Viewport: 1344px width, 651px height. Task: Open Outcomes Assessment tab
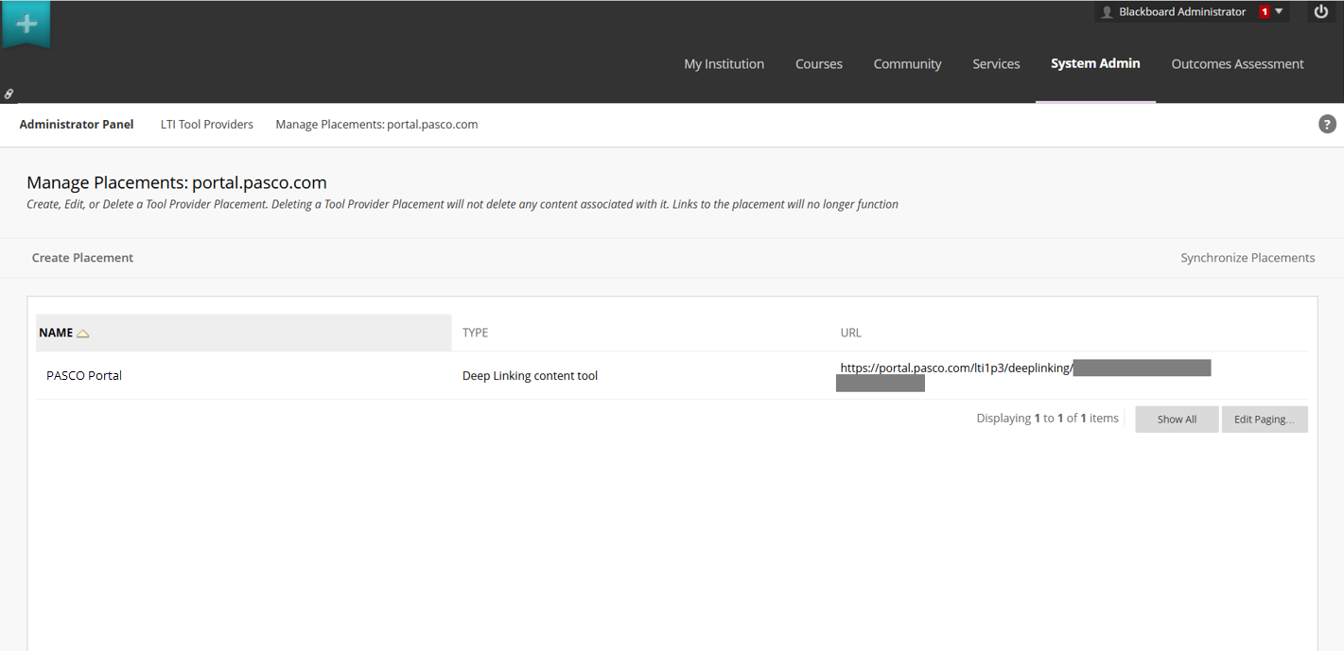(x=1237, y=64)
